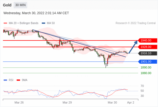158x107 pixels.
Task: Click the 1940.00 red resistance price tag
Action: [148, 40]
